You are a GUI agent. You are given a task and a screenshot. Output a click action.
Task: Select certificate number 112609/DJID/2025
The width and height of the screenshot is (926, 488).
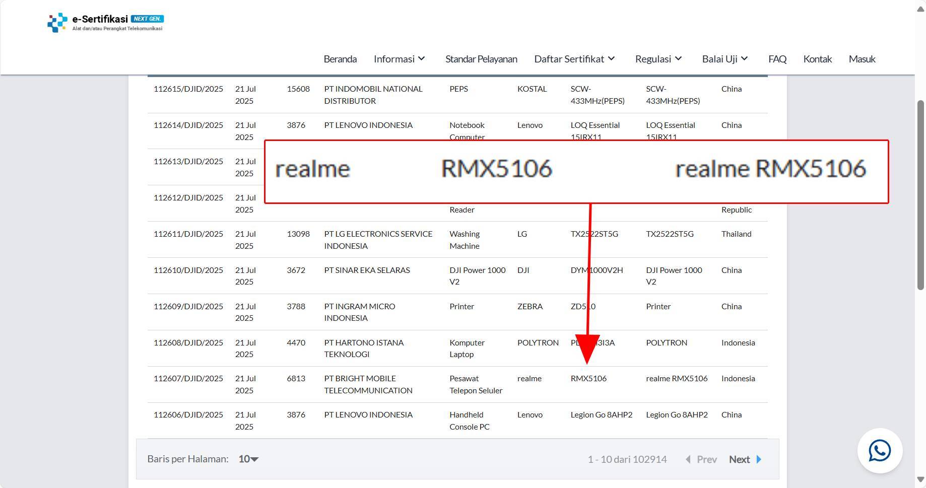(x=188, y=306)
